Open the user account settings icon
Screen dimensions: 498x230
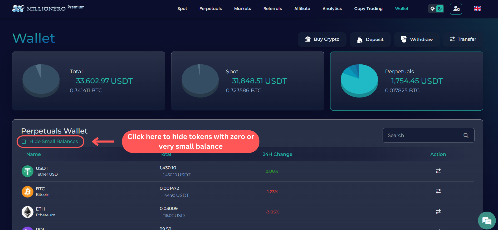[456, 9]
